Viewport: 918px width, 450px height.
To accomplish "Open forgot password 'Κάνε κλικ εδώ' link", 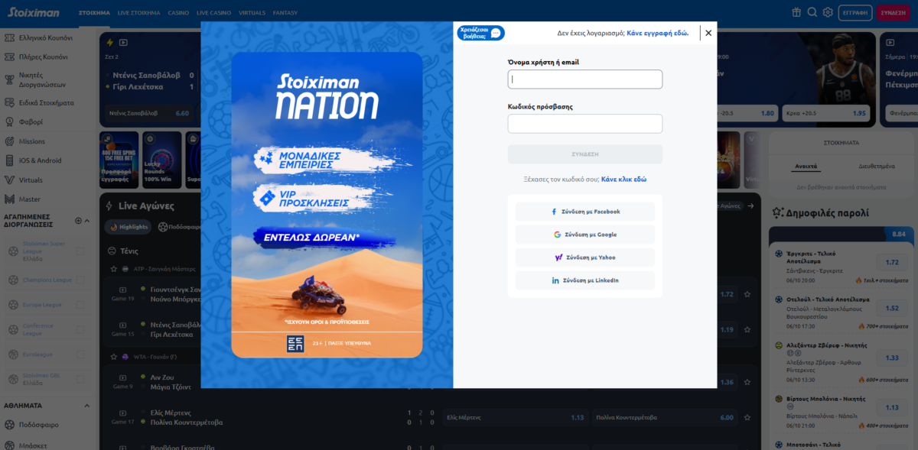I will tap(623, 179).
